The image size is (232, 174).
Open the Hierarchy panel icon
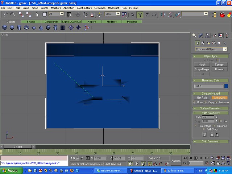click(208, 36)
